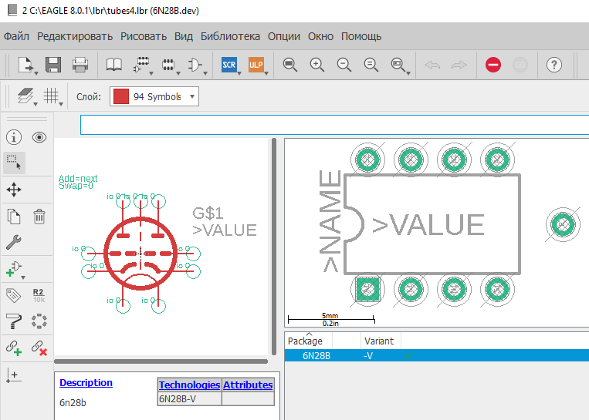Image resolution: width=589 pixels, height=420 pixels.
Task: Expand the Add gate tool dropdown arrow
Action: [23, 277]
